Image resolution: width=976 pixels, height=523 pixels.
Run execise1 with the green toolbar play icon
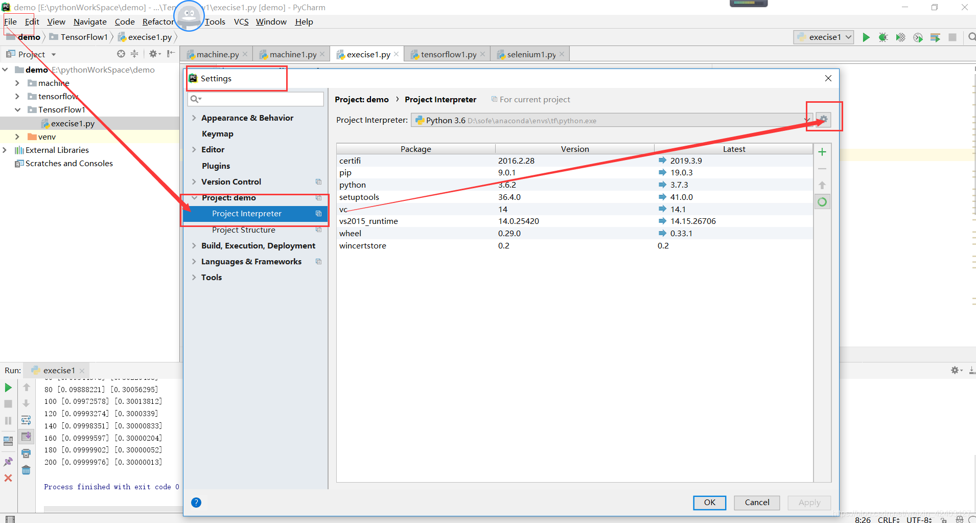pos(866,37)
